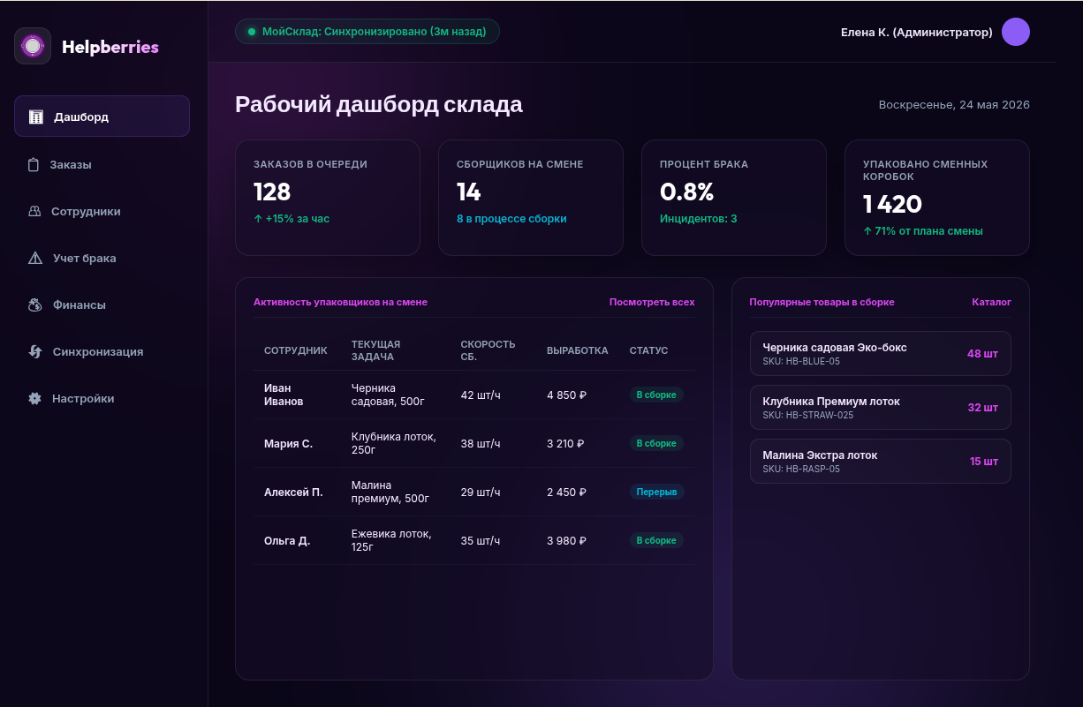
Task: Go to the Финансы section
Action: click(x=102, y=305)
